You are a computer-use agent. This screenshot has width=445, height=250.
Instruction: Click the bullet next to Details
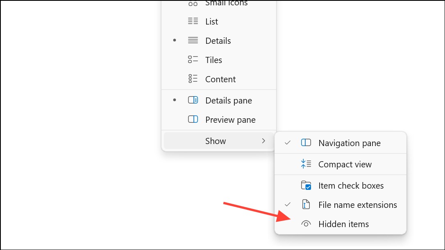pos(175,40)
